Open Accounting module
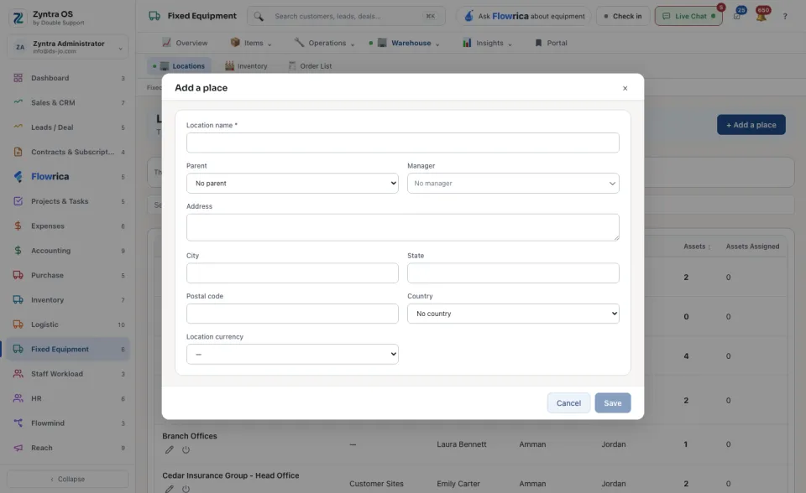This screenshot has height=493, width=806. click(68, 251)
